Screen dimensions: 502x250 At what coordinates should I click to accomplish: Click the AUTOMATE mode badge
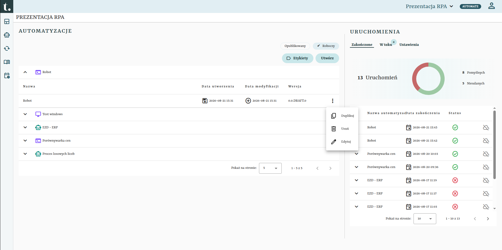tap(470, 6)
